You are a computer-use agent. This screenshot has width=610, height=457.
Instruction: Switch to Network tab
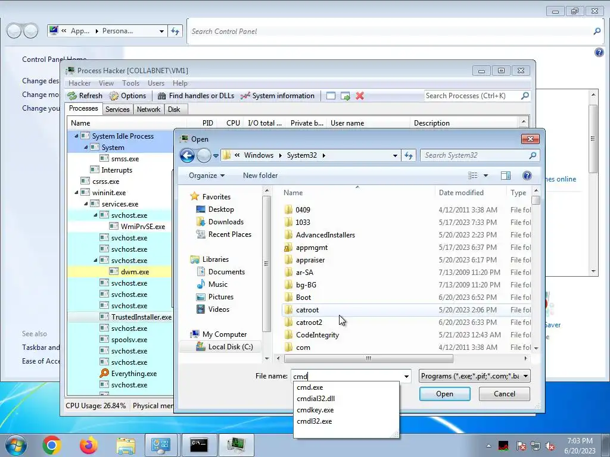click(x=148, y=109)
